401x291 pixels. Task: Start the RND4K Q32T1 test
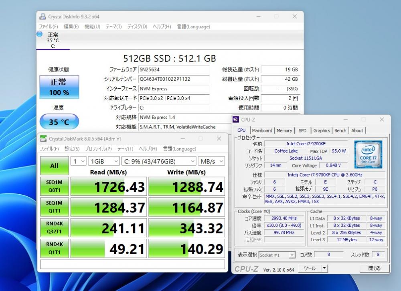[x=55, y=228]
